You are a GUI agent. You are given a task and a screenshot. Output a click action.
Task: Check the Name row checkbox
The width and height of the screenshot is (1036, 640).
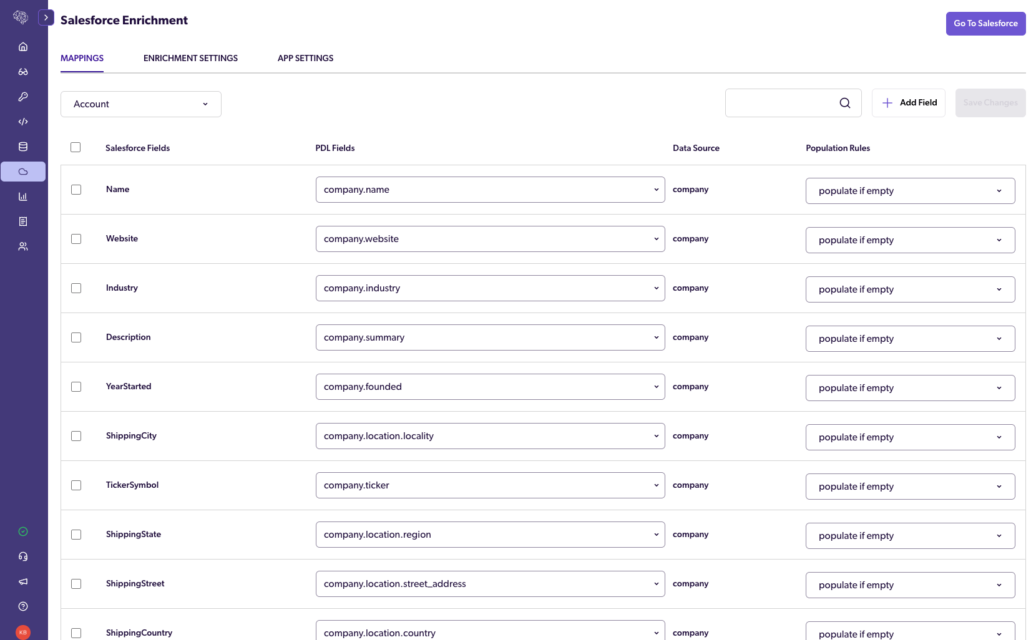(76, 190)
